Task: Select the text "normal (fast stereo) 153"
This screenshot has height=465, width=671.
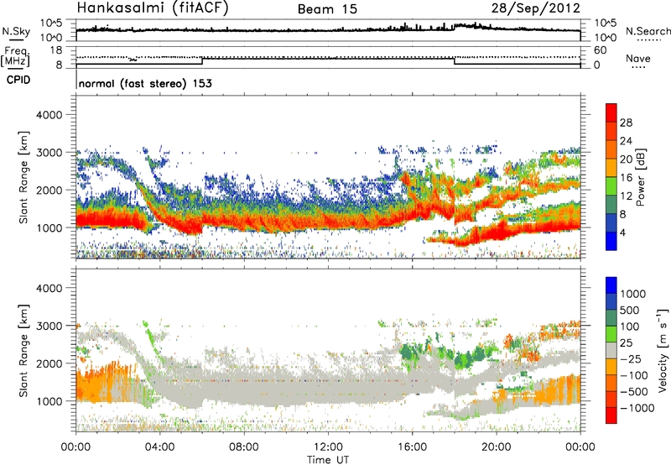Action: [x=145, y=83]
